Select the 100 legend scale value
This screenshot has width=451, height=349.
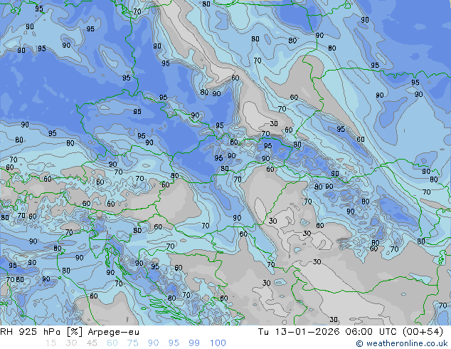(218, 343)
